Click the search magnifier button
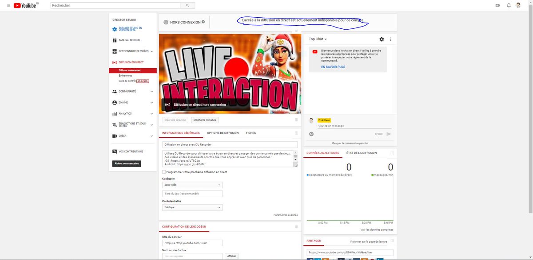This screenshot has height=260, width=533. [187, 5]
